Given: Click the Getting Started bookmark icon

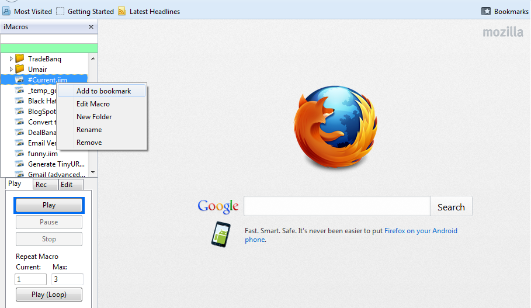Looking at the screenshot, I should pyautogui.click(x=60, y=11).
